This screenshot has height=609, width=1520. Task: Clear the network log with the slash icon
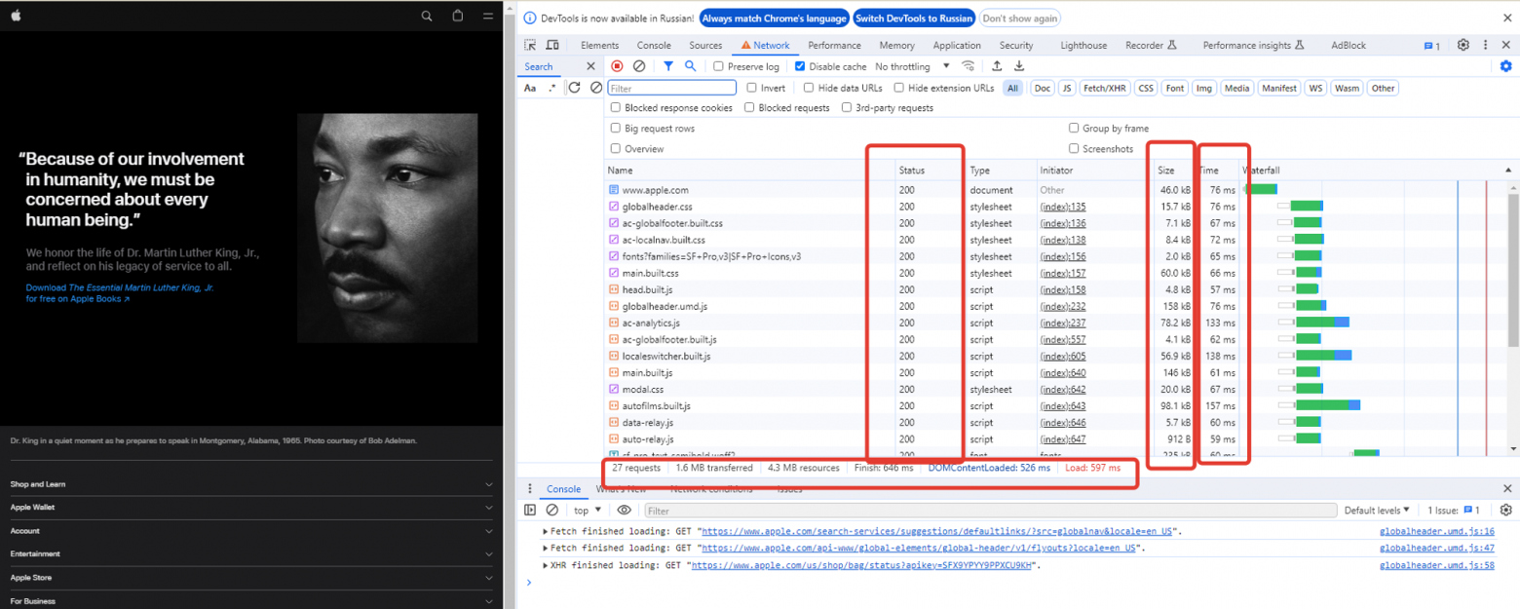click(639, 65)
